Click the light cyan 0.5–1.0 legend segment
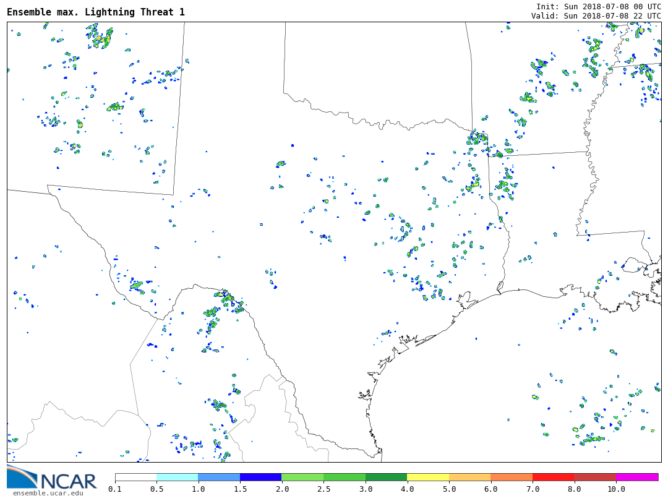The image size is (668, 501). tap(178, 477)
